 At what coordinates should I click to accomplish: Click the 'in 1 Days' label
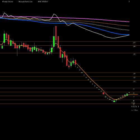point(134,110)
